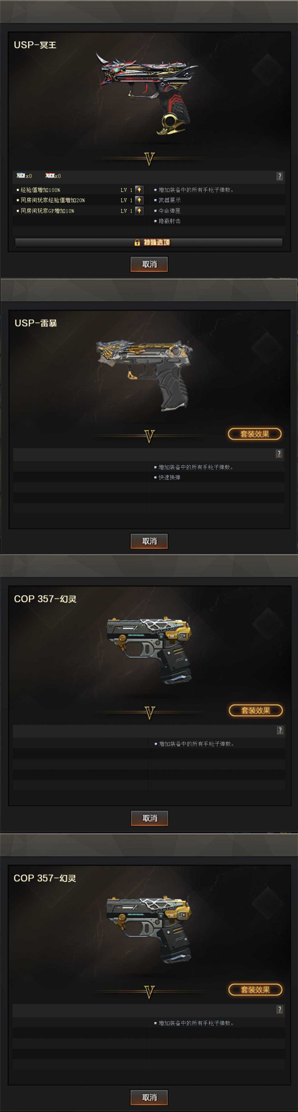The width and height of the screenshot is (298, 1112).
Task: Upgrade 同房间玩家经验值增加20% level arrow
Action: (x=139, y=200)
